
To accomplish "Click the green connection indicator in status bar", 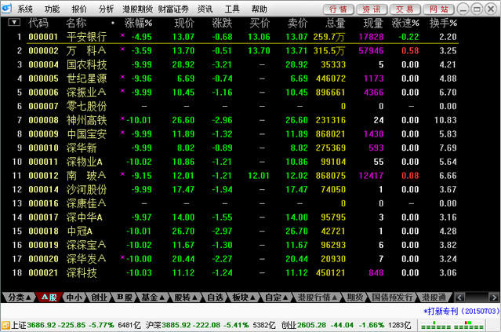I will click(452, 325).
